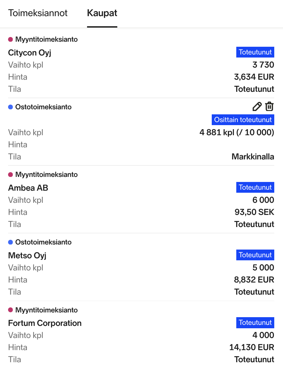Switch to the Toimeksiannot tab
The height and width of the screenshot is (374, 283).
coord(38,13)
